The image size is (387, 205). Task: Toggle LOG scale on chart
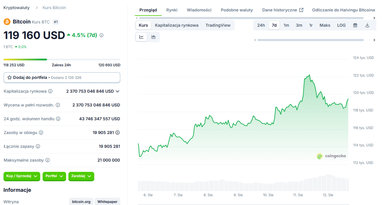(341, 25)
